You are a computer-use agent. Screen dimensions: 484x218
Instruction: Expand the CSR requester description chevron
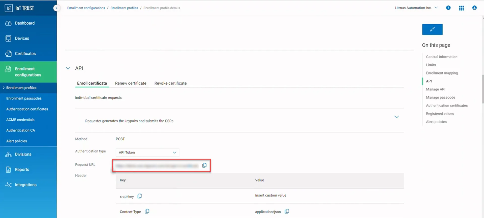pos(397,117)
